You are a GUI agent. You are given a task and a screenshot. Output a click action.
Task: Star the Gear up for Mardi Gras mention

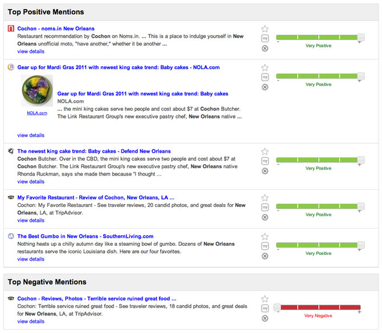coord(265,67)
